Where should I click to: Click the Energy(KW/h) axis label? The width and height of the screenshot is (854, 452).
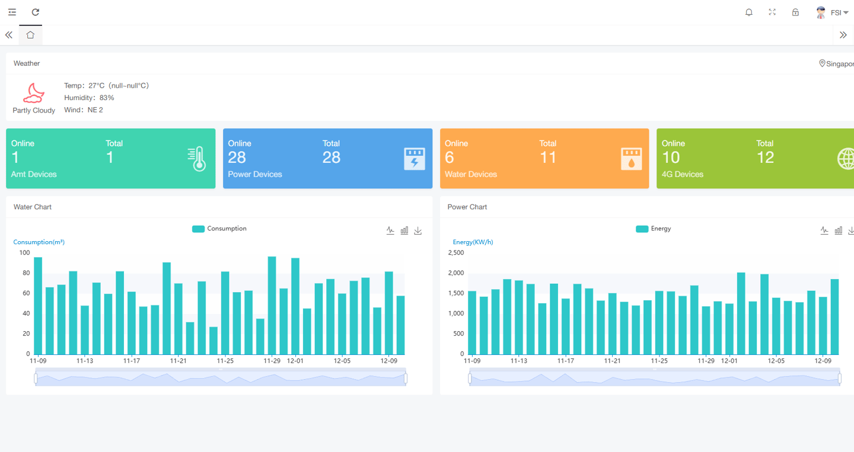[473, 242]
